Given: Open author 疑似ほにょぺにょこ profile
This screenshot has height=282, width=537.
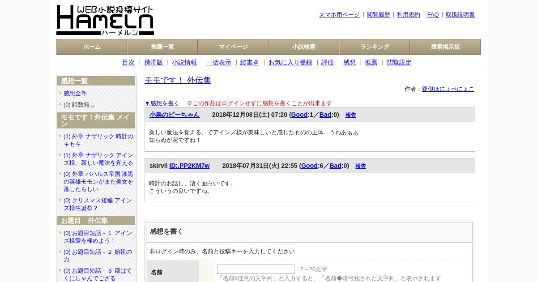Looking at the screenshot, I should click(x=448, y=89).
